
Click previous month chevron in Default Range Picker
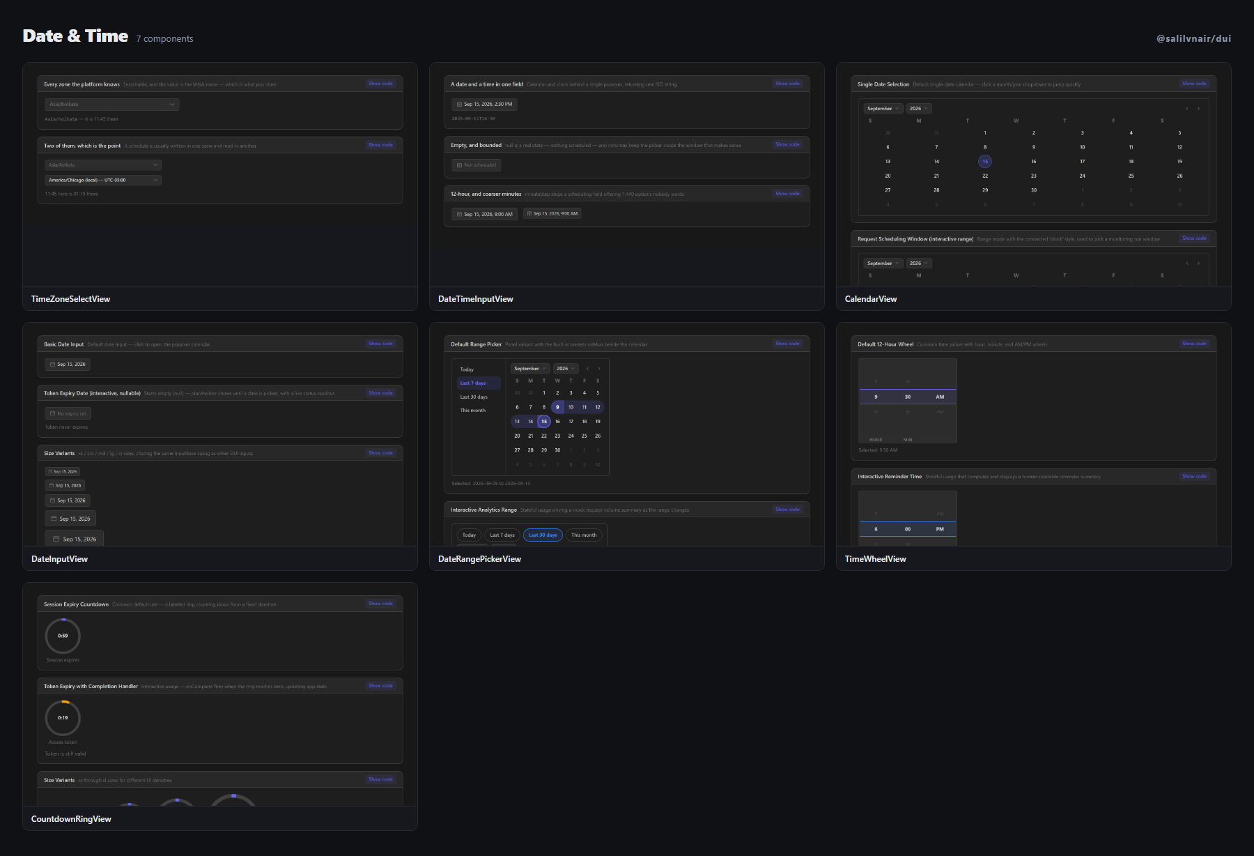(x=587, y=369)
